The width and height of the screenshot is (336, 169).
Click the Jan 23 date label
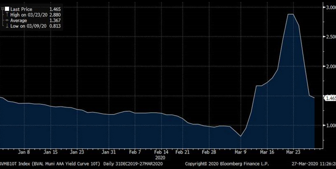click(x=77, y=152)
